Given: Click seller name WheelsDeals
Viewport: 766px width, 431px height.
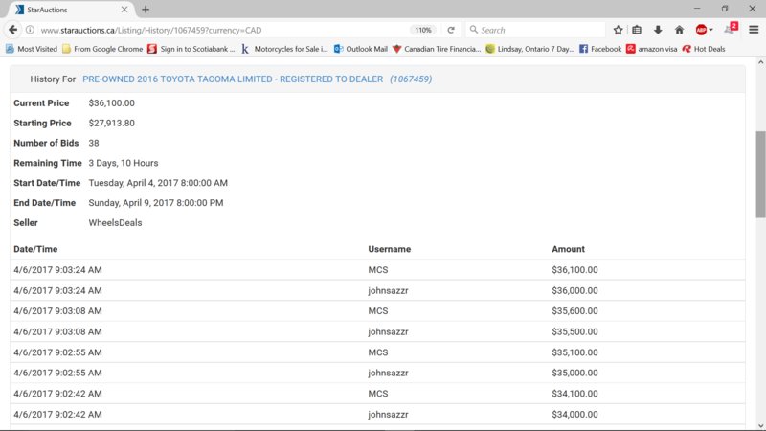Looking at the screenshot, I should point(115,223).
